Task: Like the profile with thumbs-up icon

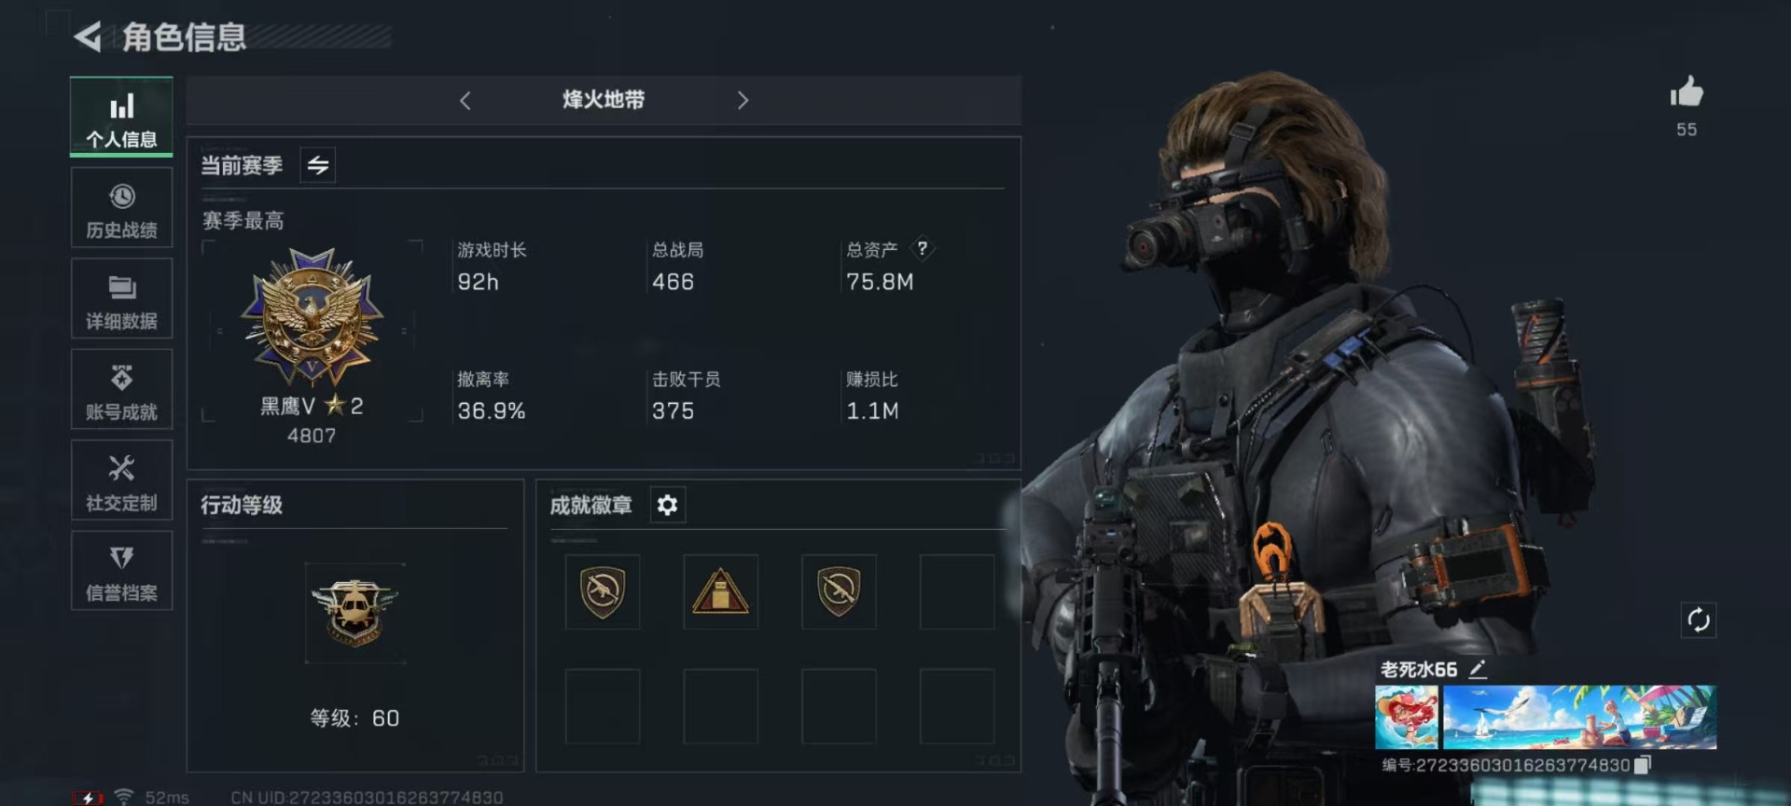Action: [1687, 93]
